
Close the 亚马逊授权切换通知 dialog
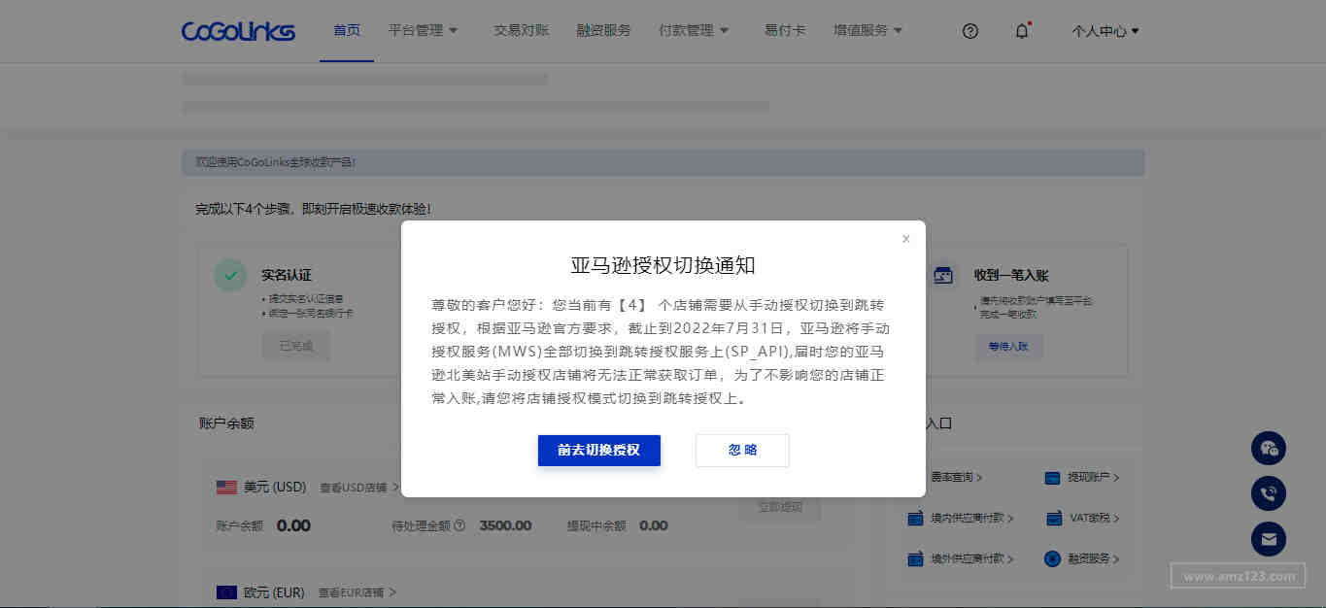[x=905, y=239]
